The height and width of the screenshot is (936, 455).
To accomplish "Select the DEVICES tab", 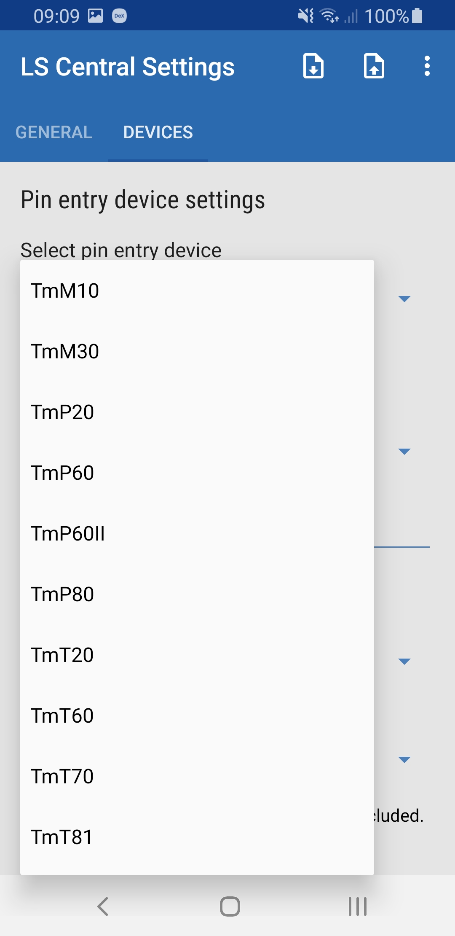I will (158, 132).
